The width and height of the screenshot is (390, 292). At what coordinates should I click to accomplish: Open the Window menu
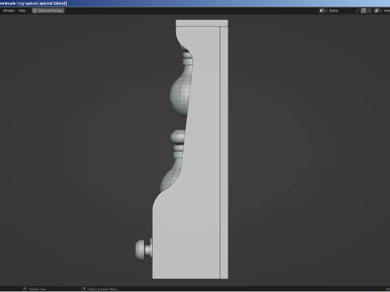point(9,11)
